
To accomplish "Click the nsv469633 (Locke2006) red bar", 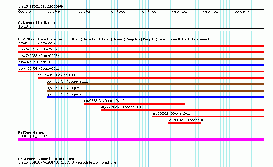I will click(x=141, y=52).
